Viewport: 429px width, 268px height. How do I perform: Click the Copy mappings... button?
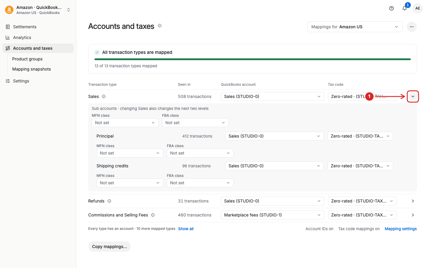coord(110,247)
